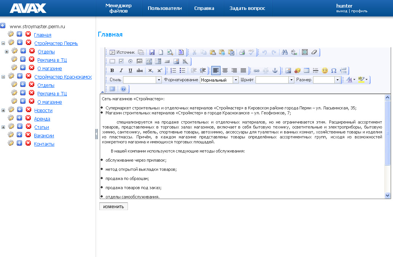Print the editor content
This screenshot has height=257, width=393.
(242, 52)
